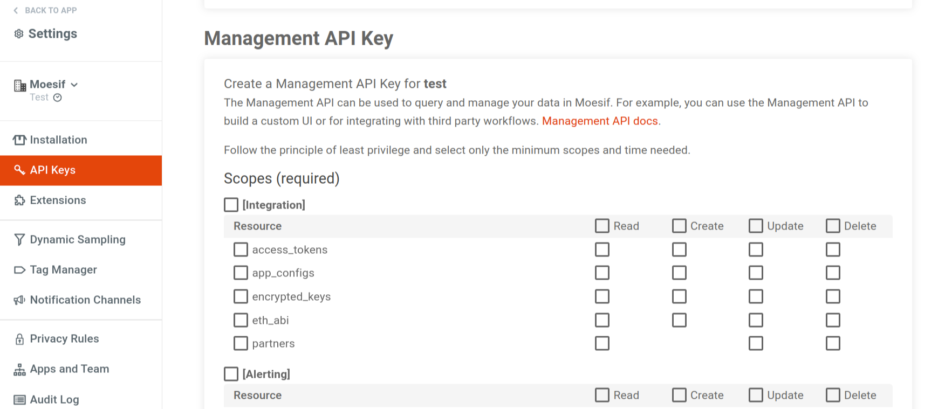This screenshot has height=409, width=945.
Task: Open the Apps and Team section
Action: pos(69,369)
